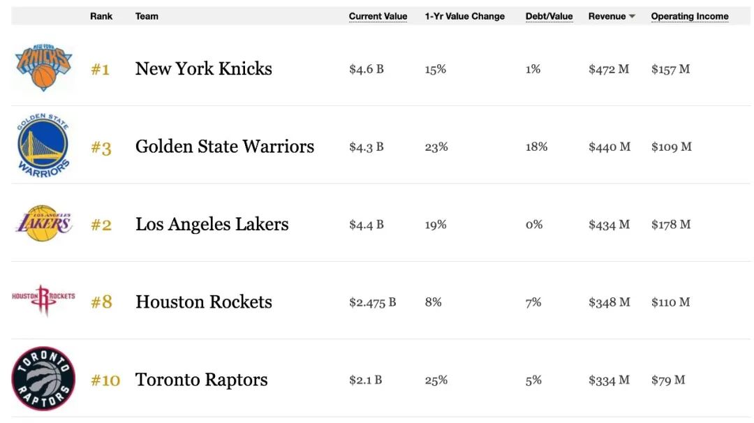This screenshot has height=423, width=754.
Task: Sort table by Current Value header
Action: click(378, 17)
